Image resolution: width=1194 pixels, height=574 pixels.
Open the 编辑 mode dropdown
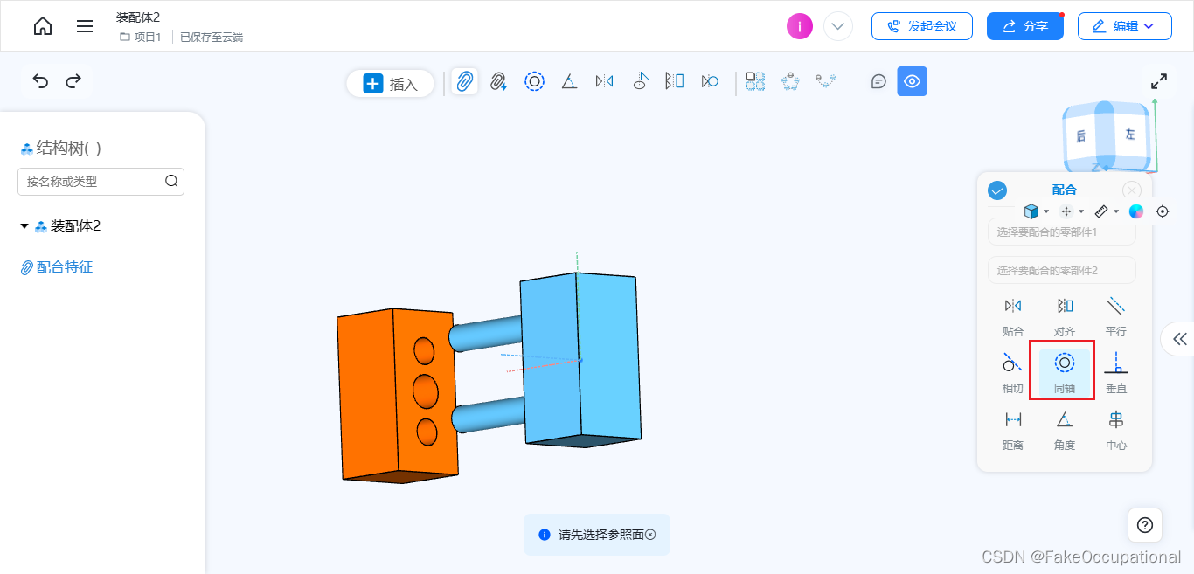click(1125, 26)
